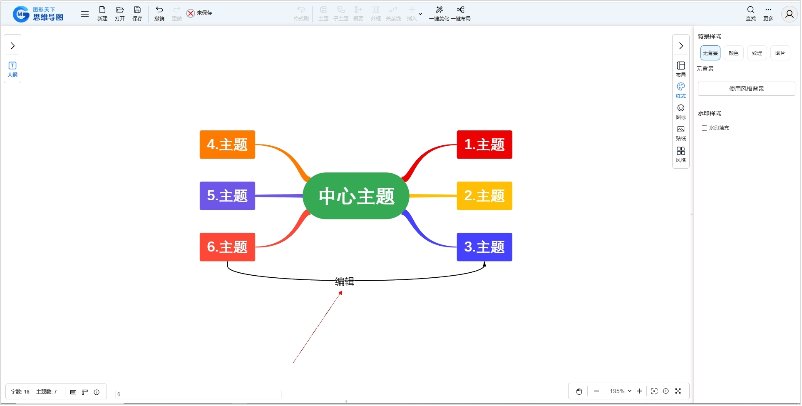Toggle the mouse mode icon
The height and width of the screenshot is (406, 802).
click(579, 391)
